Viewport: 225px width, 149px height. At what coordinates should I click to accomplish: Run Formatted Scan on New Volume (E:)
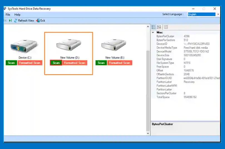pos(120,63)
